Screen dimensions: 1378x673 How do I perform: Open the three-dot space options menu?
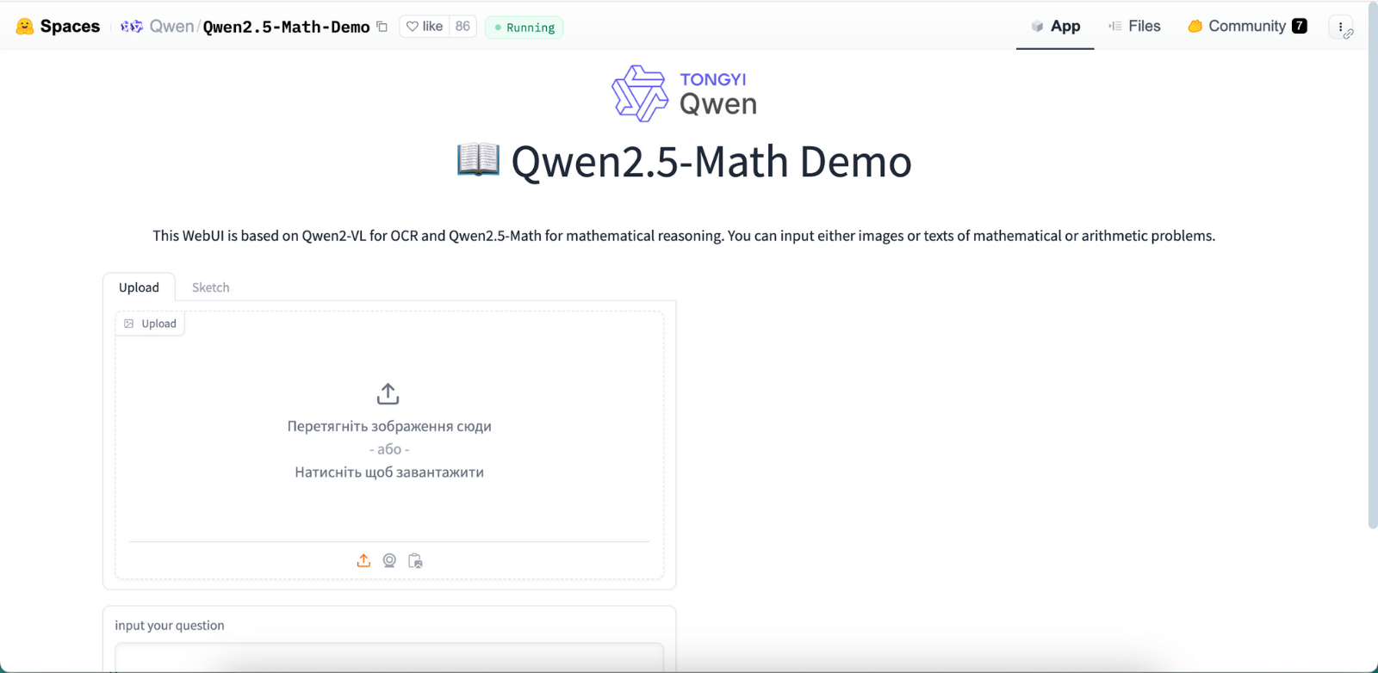1341,27
